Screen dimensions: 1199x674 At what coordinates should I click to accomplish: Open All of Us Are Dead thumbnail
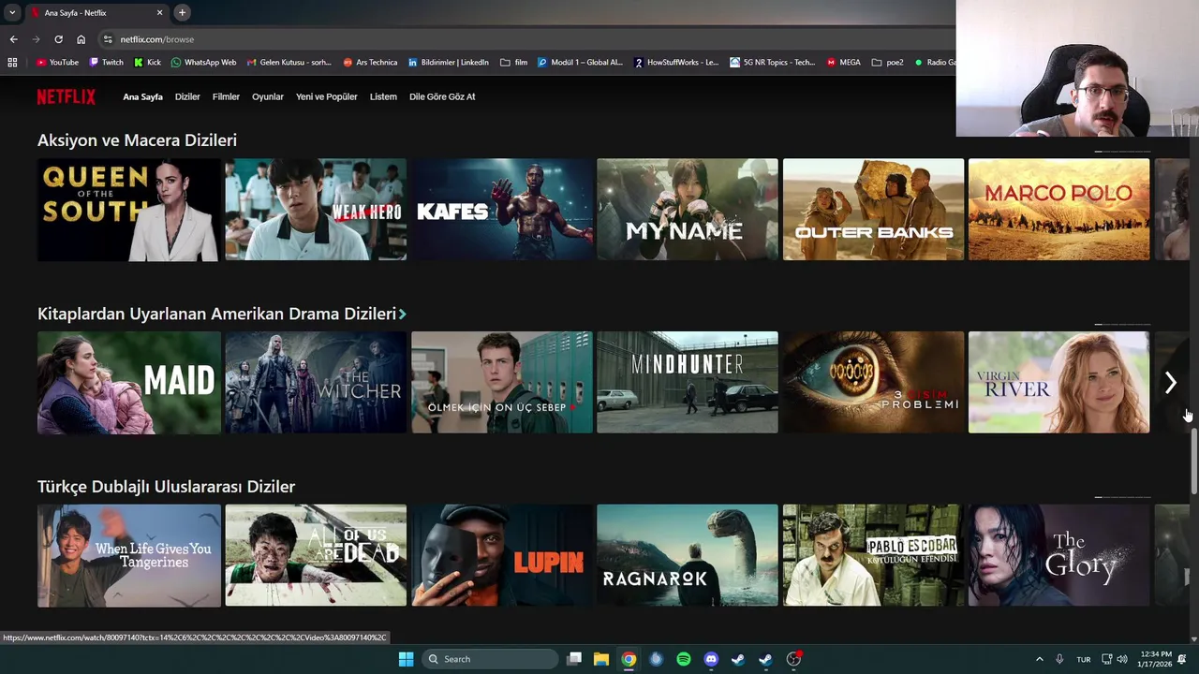[316, 555]
